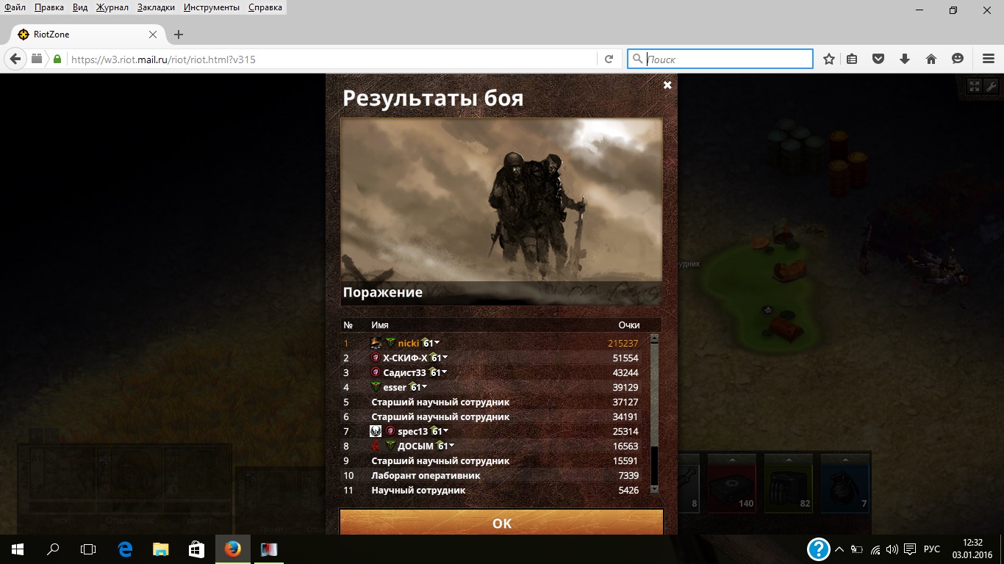Select the grenade slot showing 7
The height and width of the screenshot is (564, 1004).
(845, 488)
